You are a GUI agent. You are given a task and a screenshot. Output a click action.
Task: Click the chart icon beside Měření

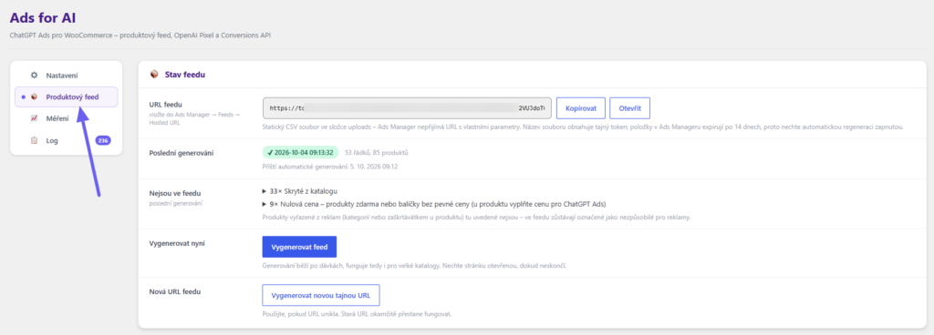(x=34, y=118)
